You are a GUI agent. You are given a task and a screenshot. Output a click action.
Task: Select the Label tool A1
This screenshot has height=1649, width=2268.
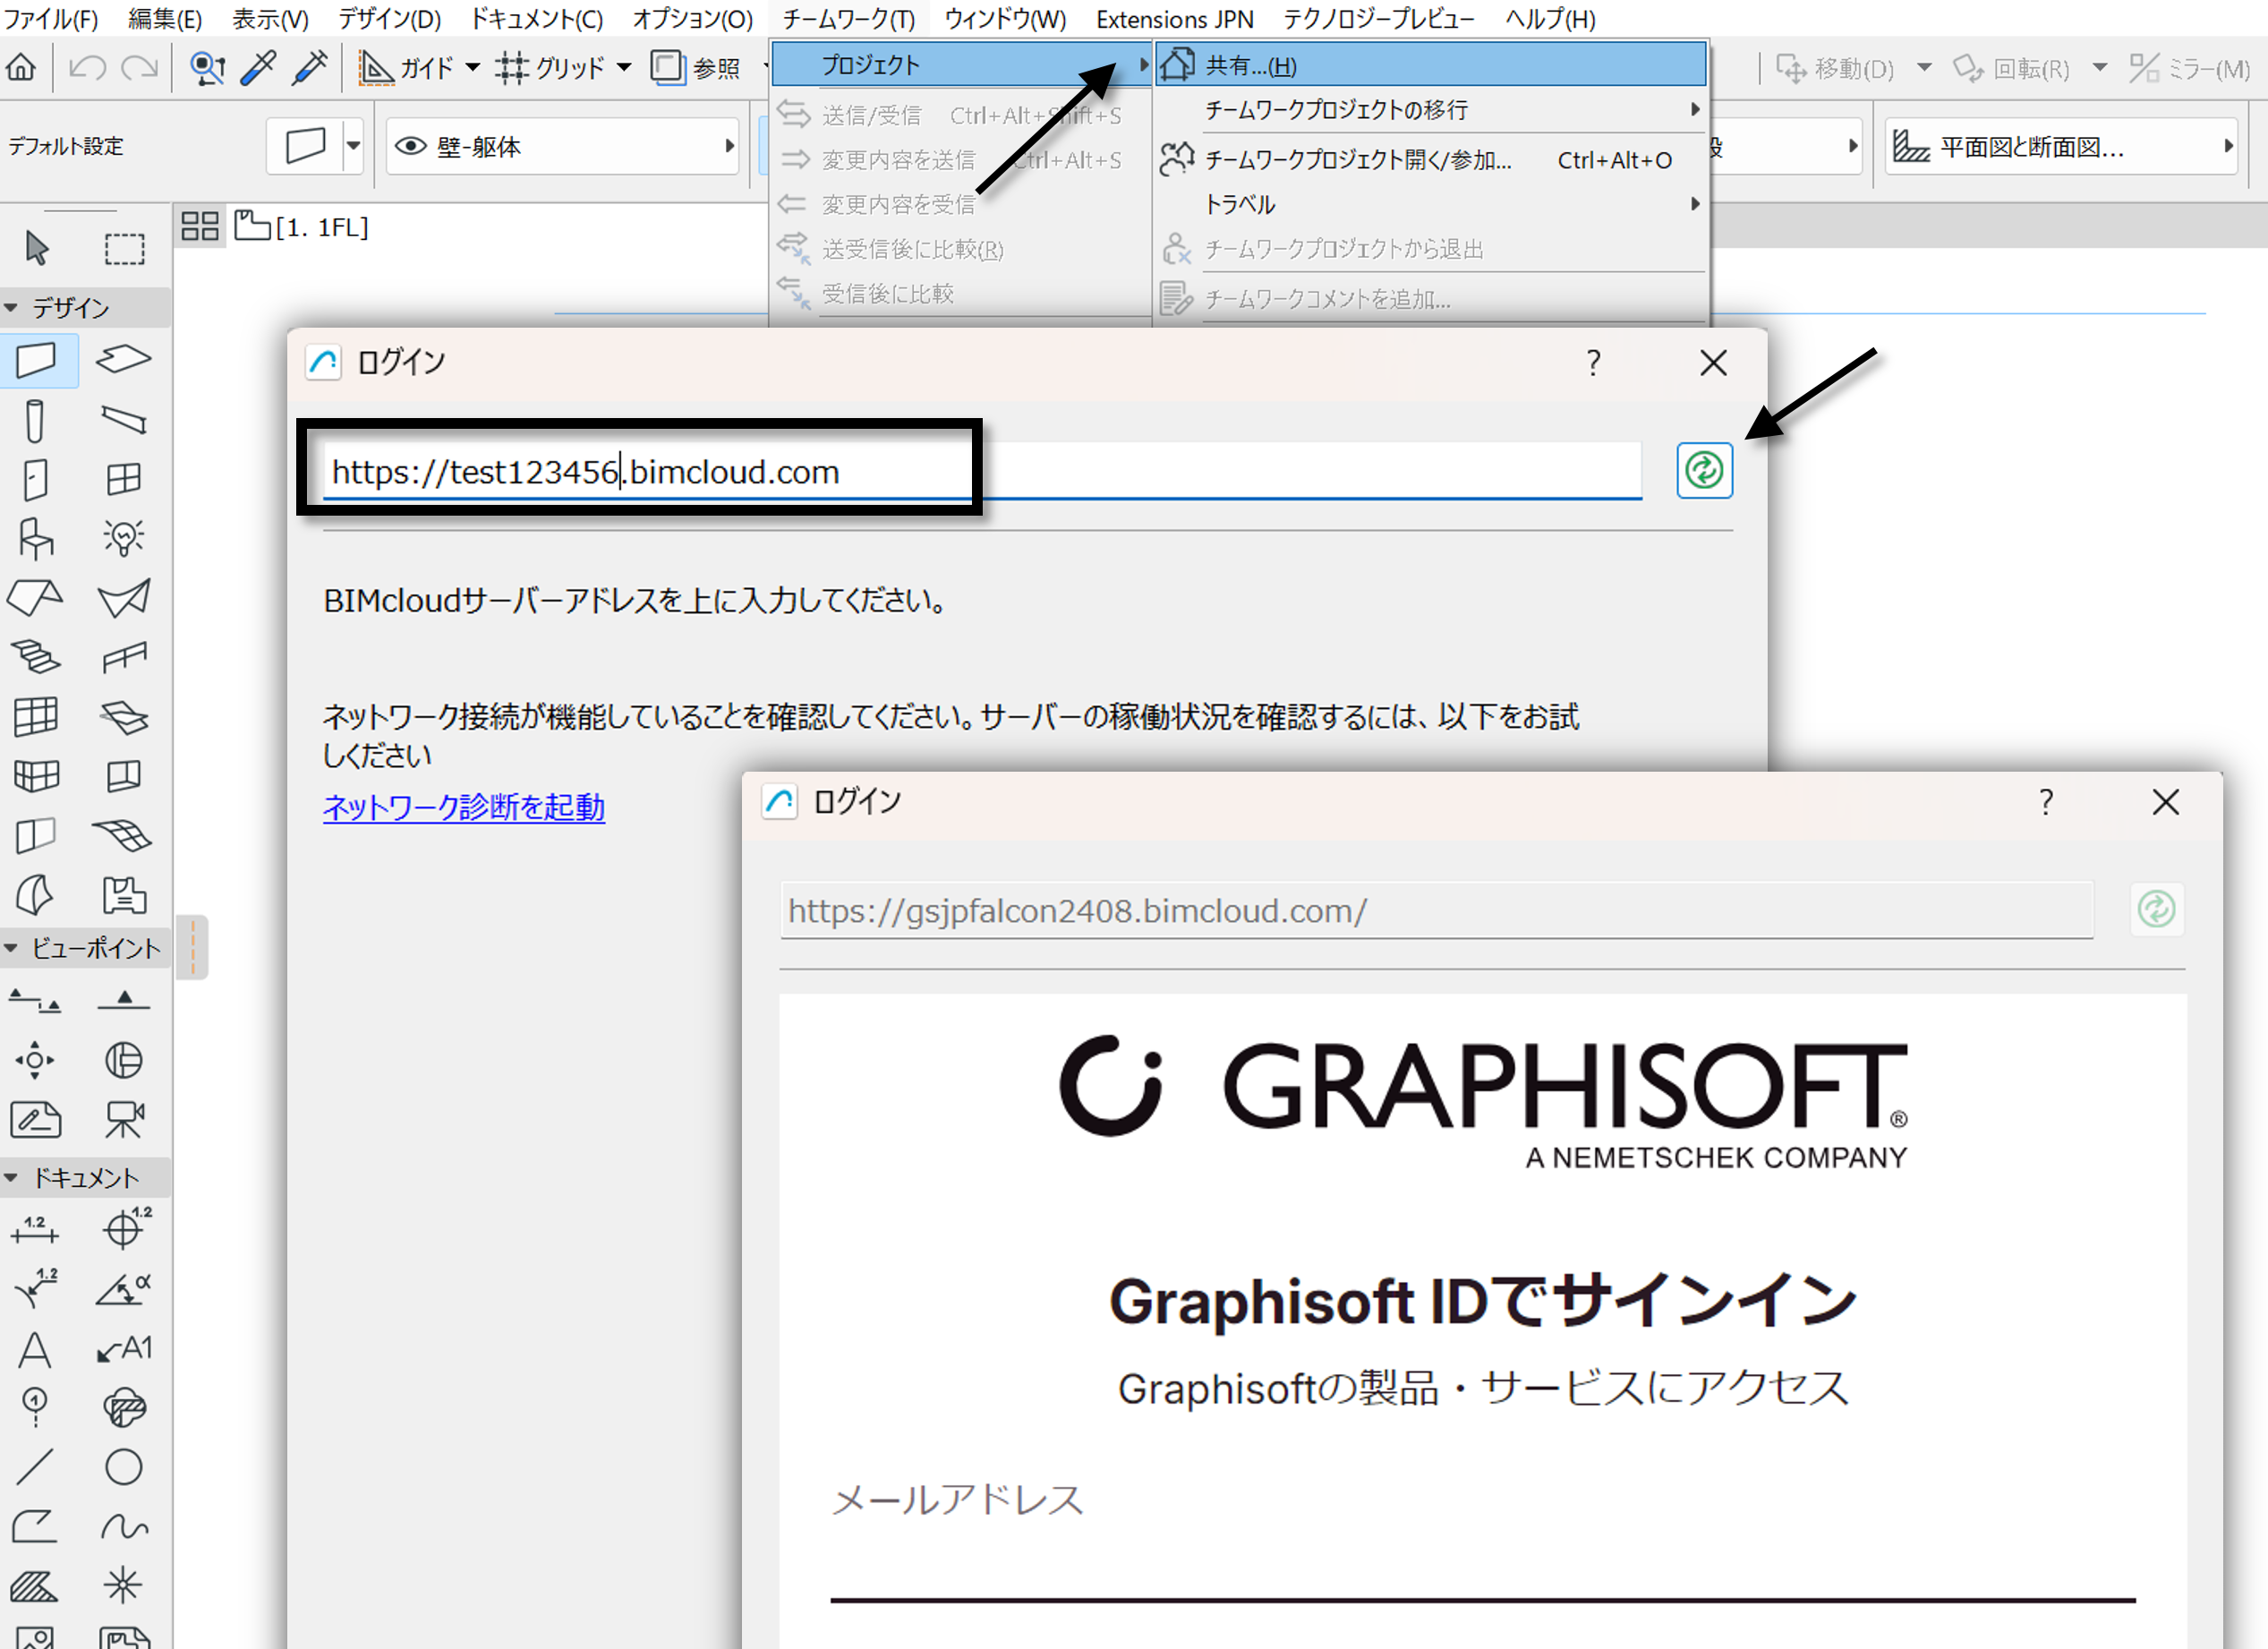coord(123,1350)
